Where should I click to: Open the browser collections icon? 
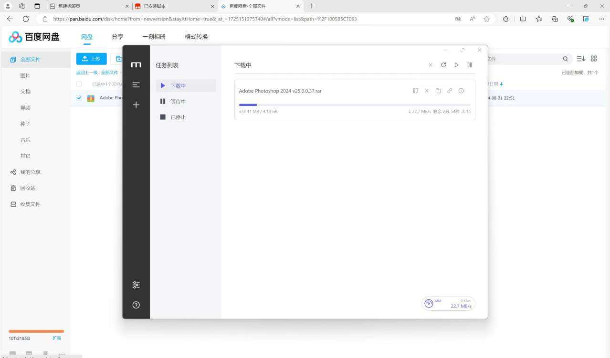555,19
